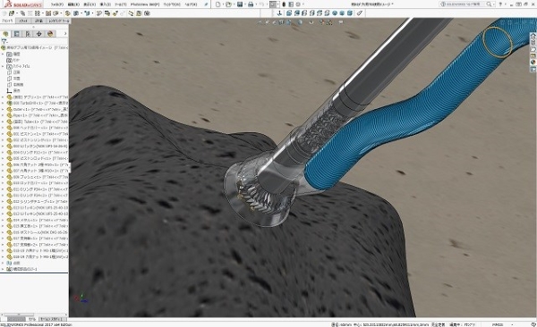The image size is (537, 327).
Task: Click the New document icon
Action: click(x=218, y=4)
